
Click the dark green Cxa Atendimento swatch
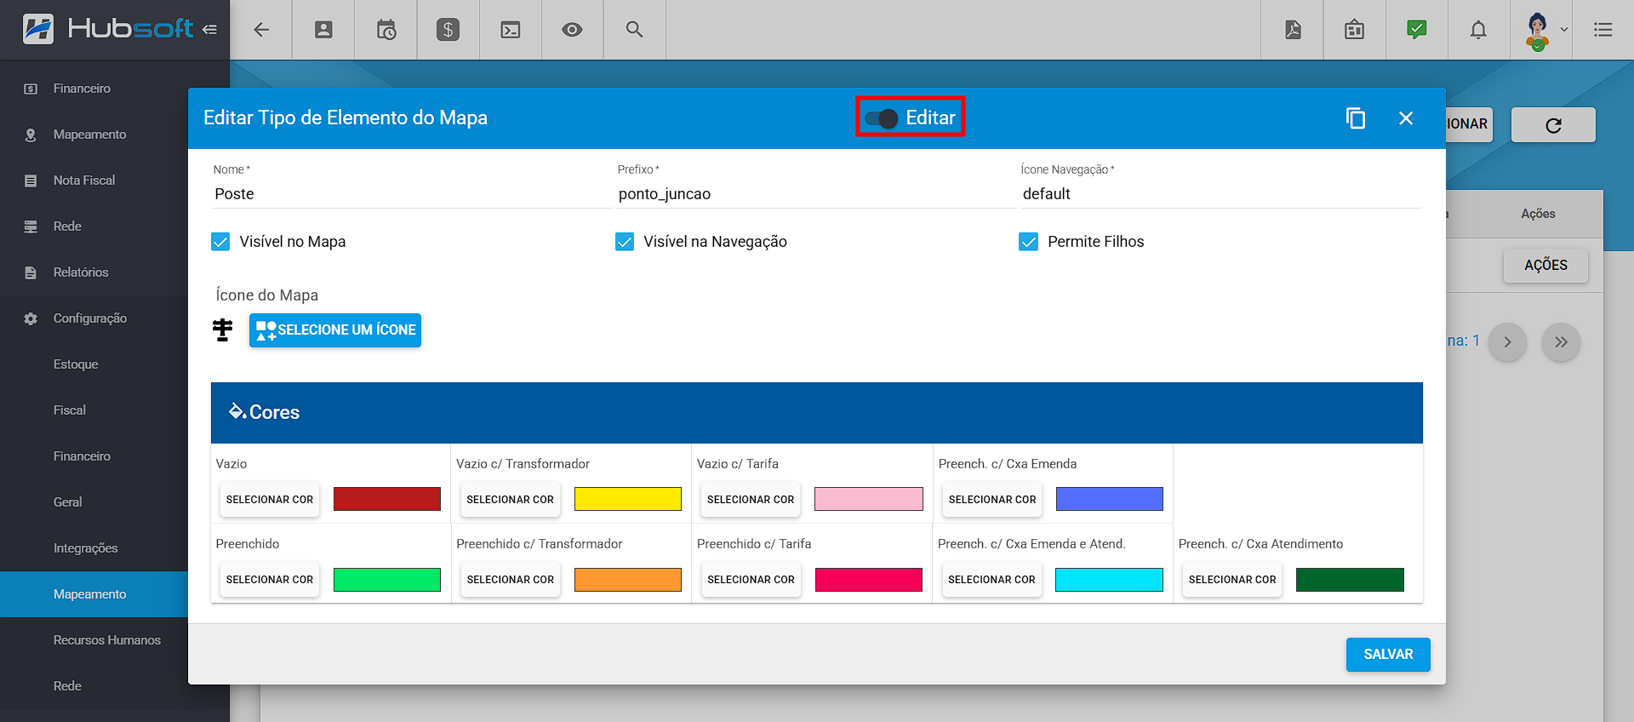[1350, 580]
